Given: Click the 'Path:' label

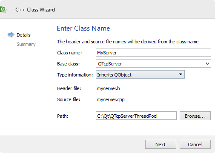Looking at the screenshot, I should [63, 116].
